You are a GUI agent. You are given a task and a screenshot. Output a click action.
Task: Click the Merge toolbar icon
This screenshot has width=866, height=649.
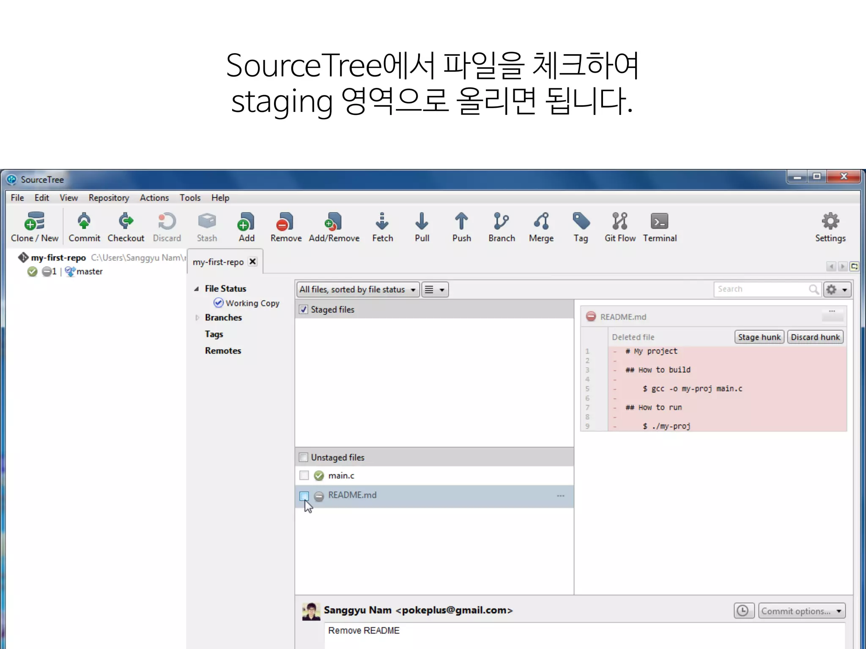click(x=541, y=227)
